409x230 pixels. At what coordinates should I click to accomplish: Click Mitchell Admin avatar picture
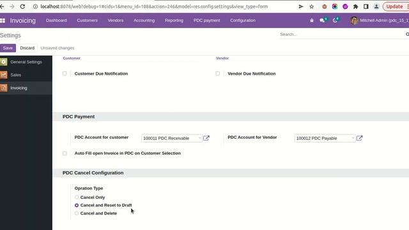click(x=354, y=20)
